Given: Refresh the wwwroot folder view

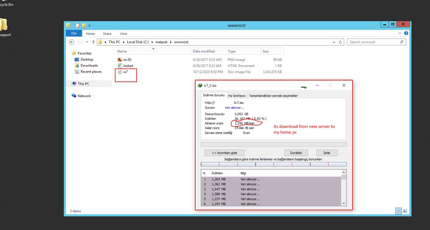Looking at the screenshot, I should (341, 42).
